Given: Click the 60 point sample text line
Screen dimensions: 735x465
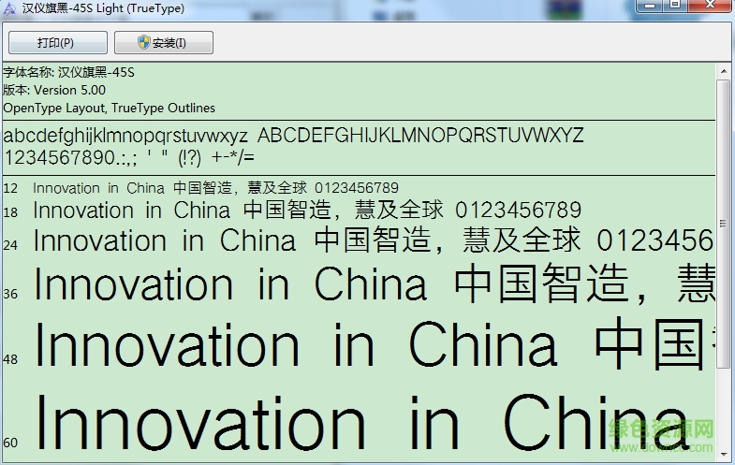Looking at the screenshot, I should point(362,423).
